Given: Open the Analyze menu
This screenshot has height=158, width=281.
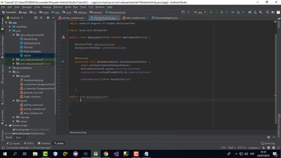Looking at the screenshot, I should point(47,7).
